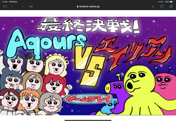The width and height of the screenshot is (176, 122).
Task: Tap the Wi-Fi icon in status bar
Action: coord(159,2)
